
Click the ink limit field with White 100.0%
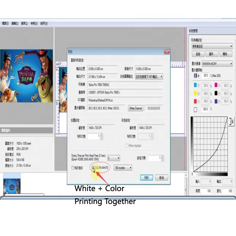tap(106, 108)
